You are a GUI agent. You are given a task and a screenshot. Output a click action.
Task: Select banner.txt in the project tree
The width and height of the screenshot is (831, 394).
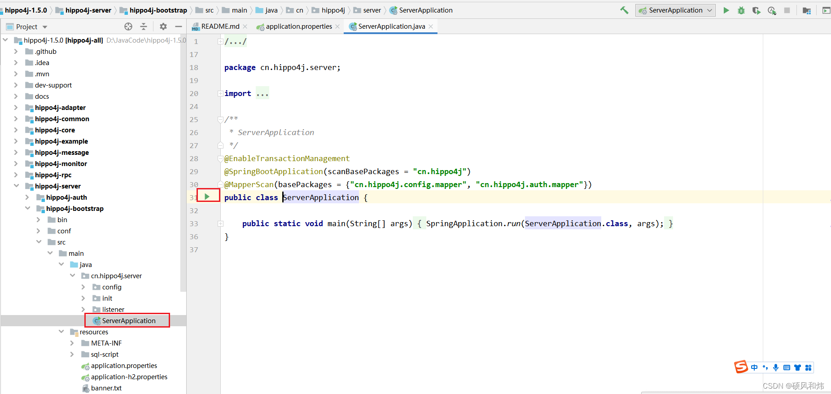pyautogui.click(x=106, y=388)
